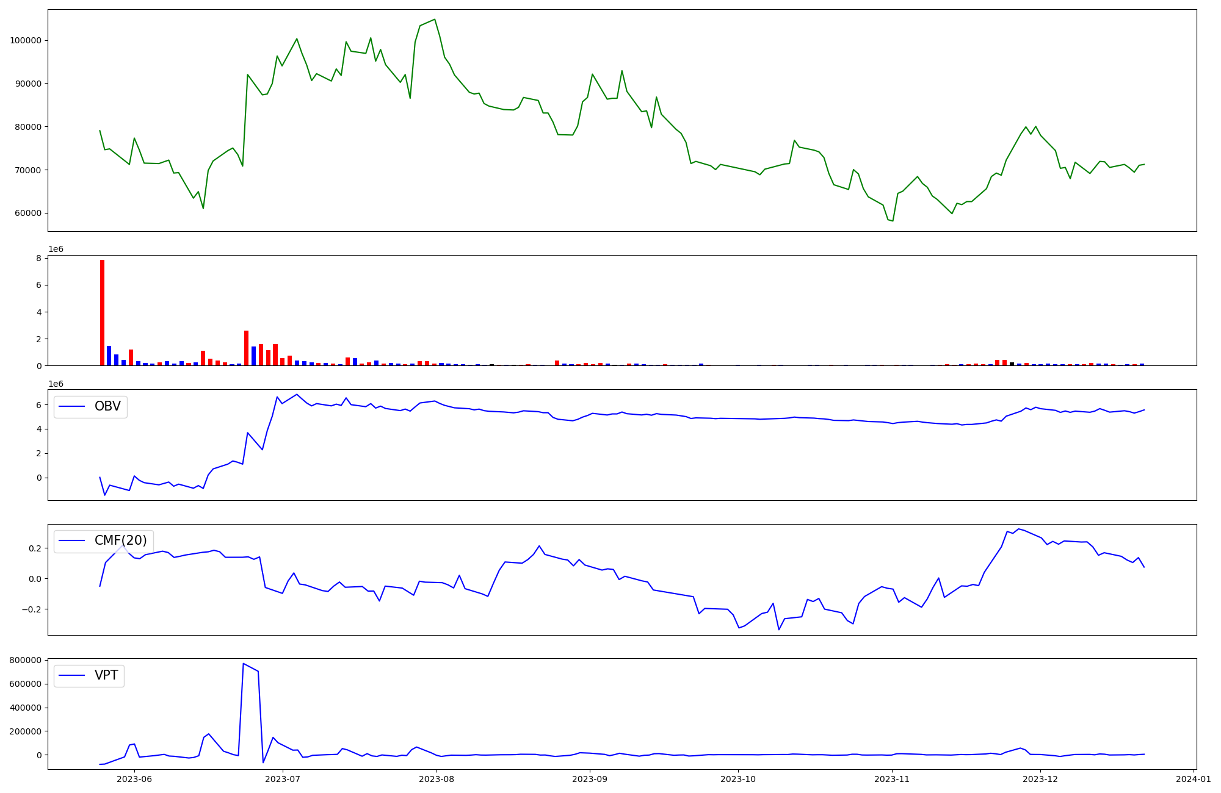Click the 800000 tick label on VPT axis

(25, 660)
